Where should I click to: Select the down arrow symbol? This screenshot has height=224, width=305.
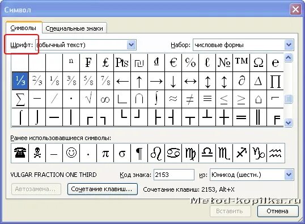click(x=173, y=81)
